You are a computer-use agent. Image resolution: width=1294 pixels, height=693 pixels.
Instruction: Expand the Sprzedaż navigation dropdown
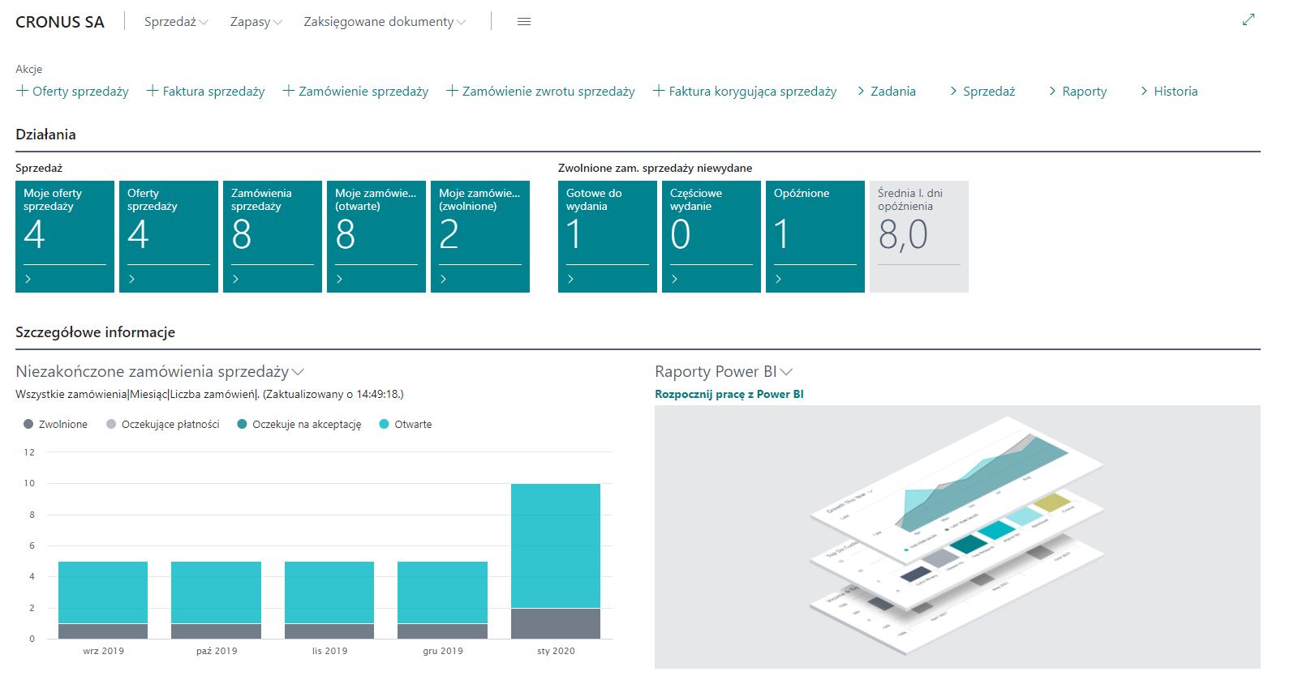coord(175,22)
